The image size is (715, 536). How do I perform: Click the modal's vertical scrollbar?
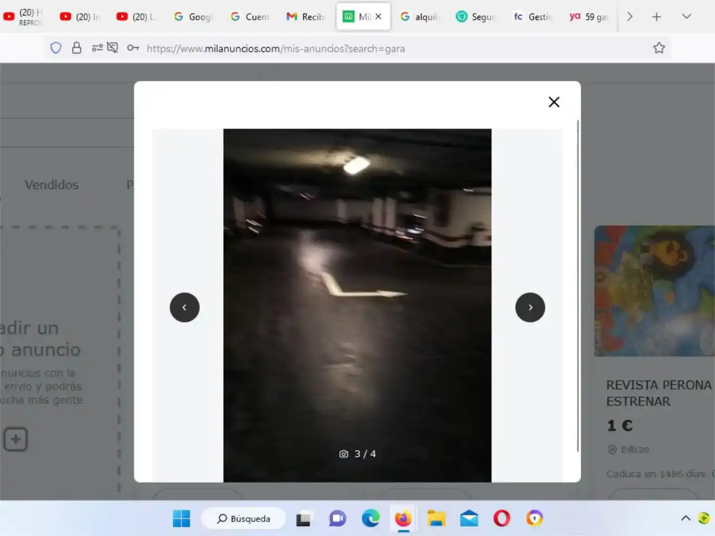coord(577,285)
